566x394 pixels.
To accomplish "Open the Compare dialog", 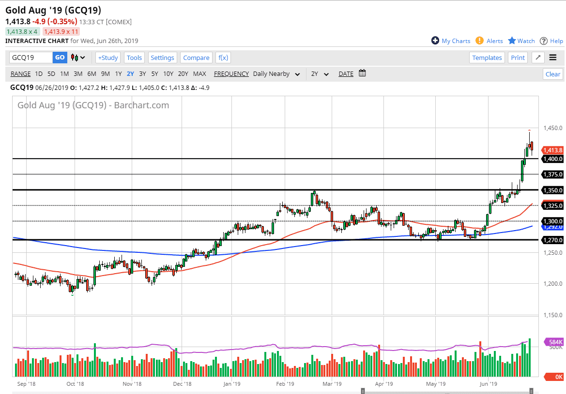I will tap(196, 58).
